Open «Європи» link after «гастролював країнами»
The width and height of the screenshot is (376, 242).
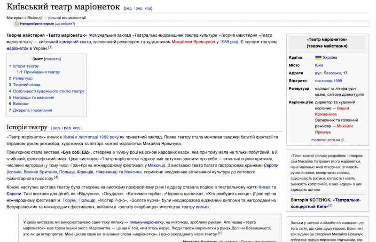[x=271, y=165]
